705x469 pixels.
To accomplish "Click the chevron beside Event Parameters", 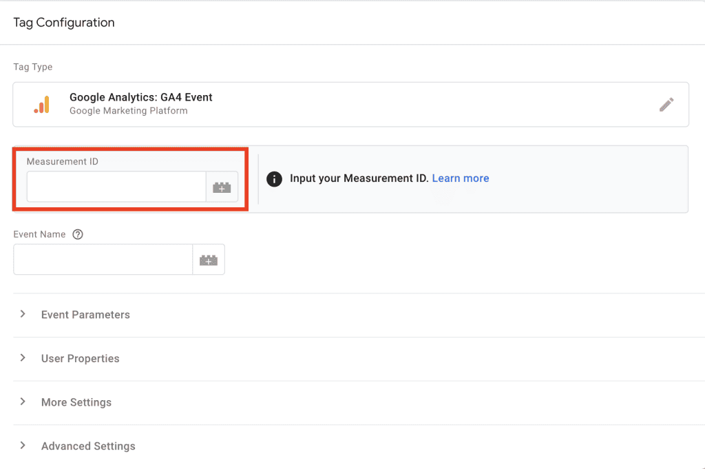I will click(x=22, y=315).
